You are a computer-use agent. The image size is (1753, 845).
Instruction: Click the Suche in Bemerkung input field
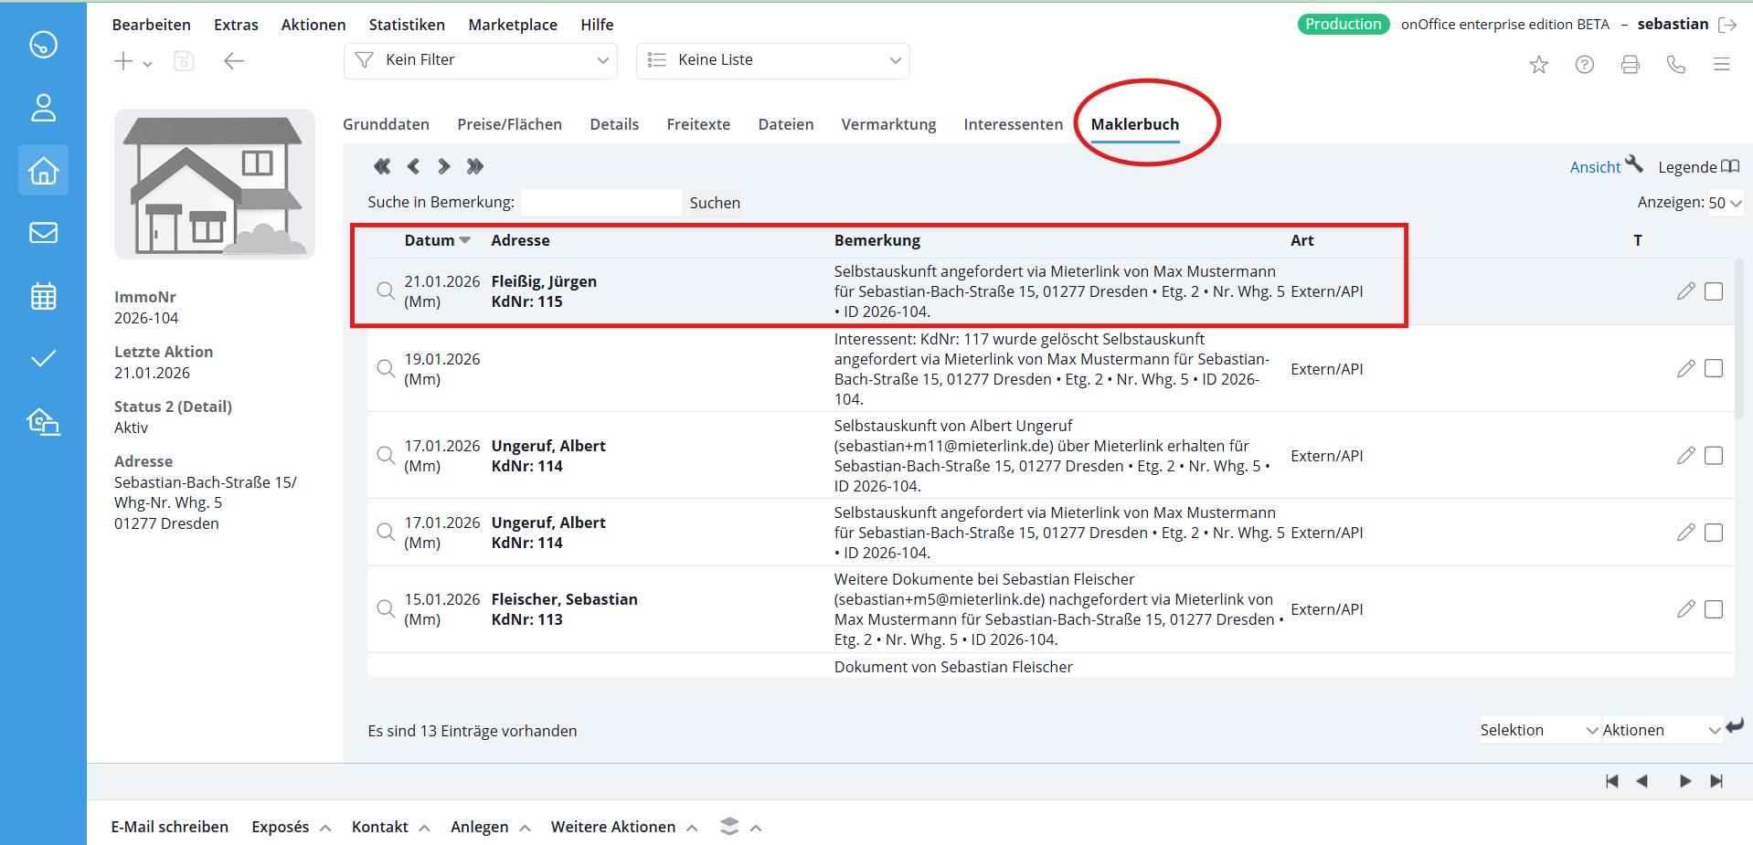coord(600,203)
